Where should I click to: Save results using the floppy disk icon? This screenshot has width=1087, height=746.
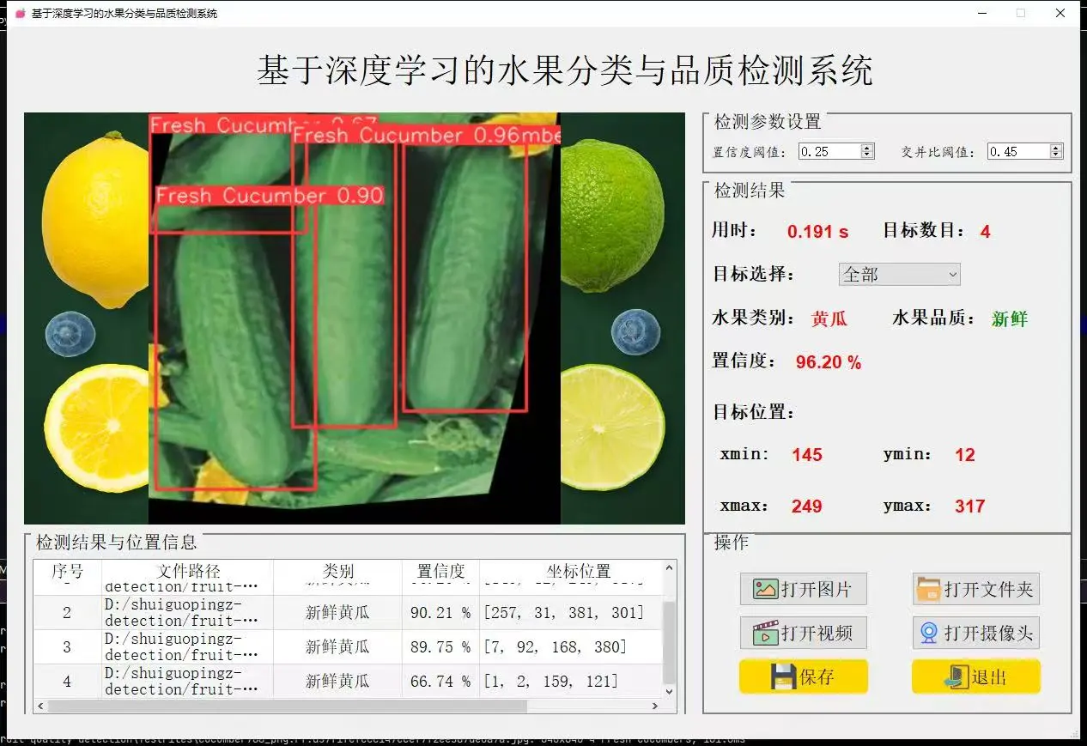pyautogui.click(x=803, y=676)
